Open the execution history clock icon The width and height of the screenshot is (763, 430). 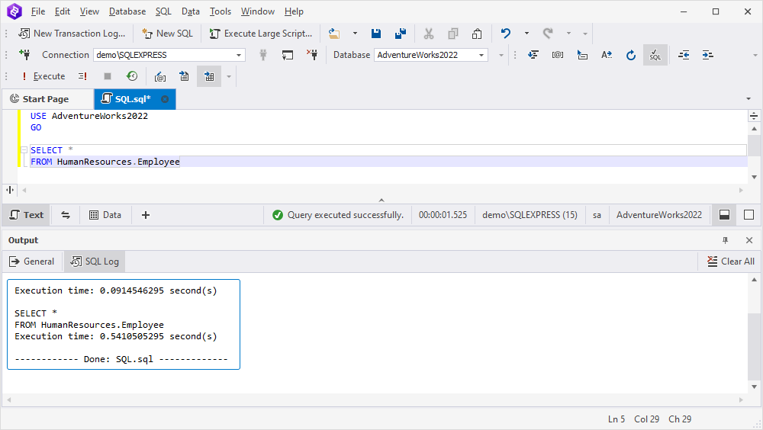[132, 76]
